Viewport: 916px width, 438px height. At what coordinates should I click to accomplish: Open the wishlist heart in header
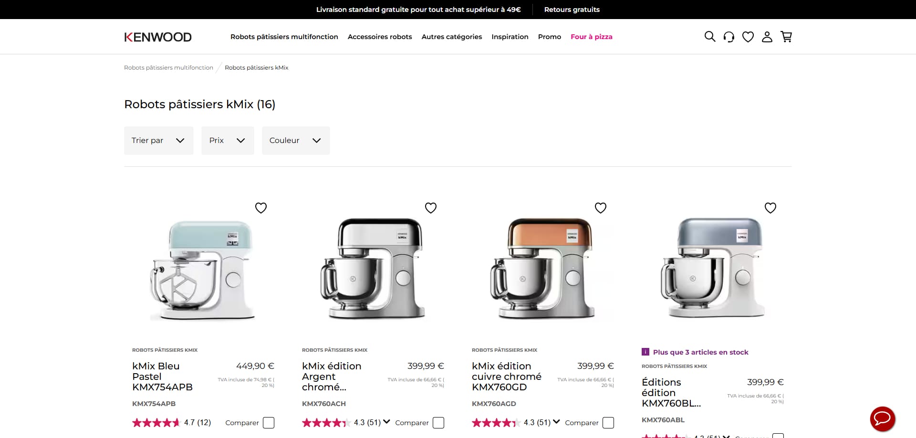(748, 37)
